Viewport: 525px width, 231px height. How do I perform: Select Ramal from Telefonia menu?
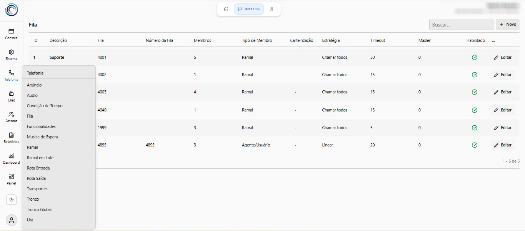(32, 147)
